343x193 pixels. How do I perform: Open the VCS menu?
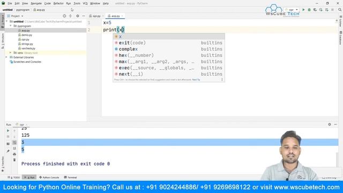point(85,3)
